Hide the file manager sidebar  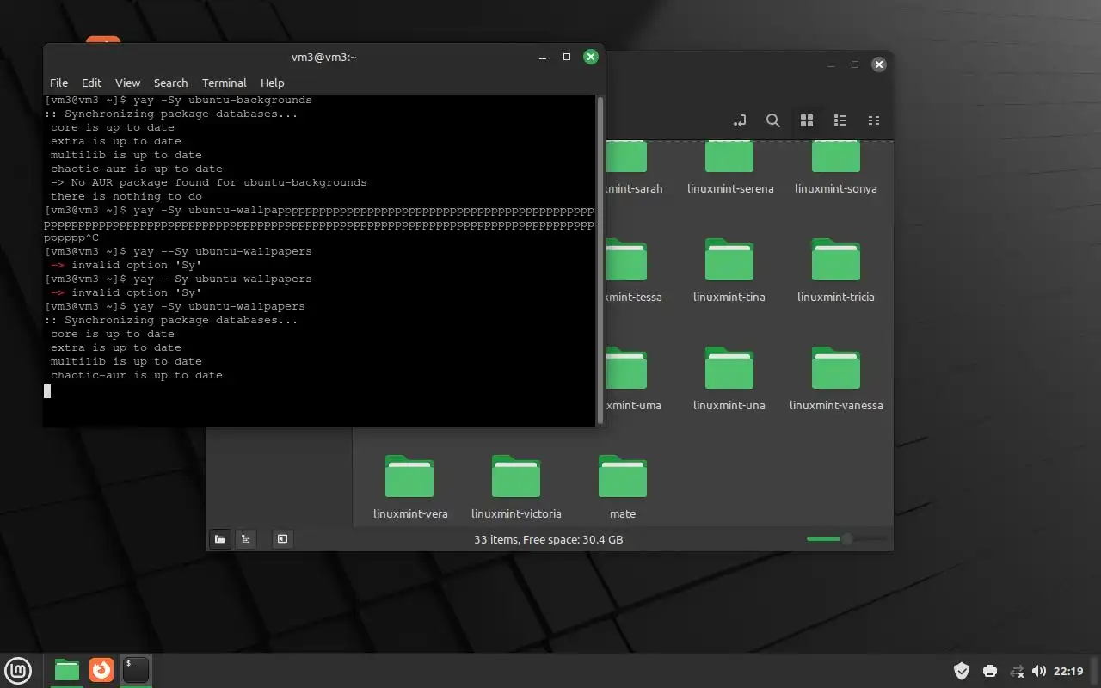282,539
